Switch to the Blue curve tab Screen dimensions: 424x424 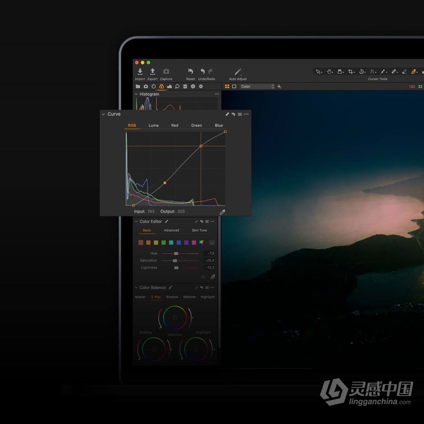pyautogui.click(x=219, y=125)
